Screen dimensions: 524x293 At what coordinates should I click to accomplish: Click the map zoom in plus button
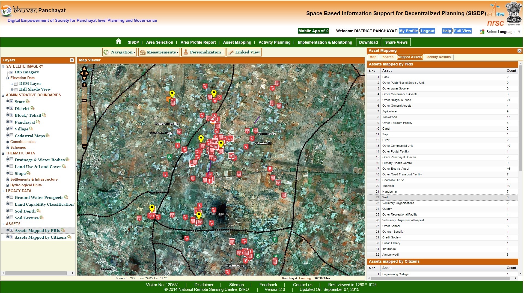tap(84, 85)
